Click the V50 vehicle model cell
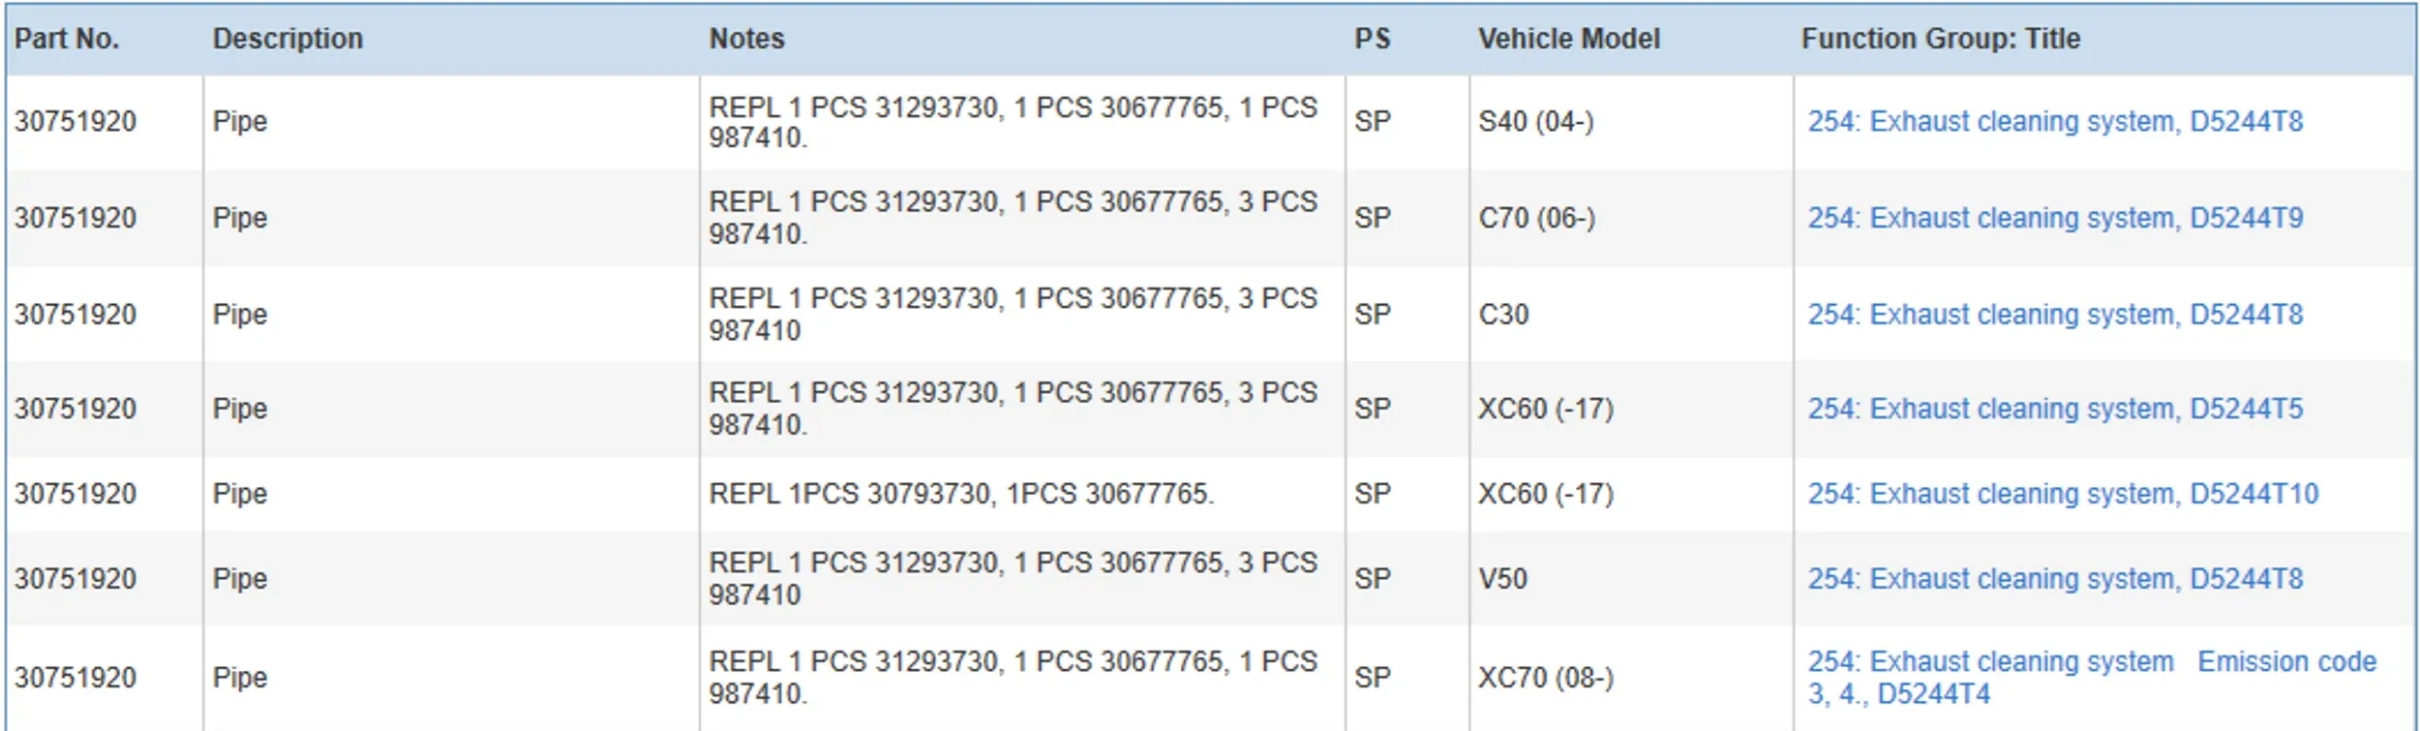 [x=1502, y=579]
